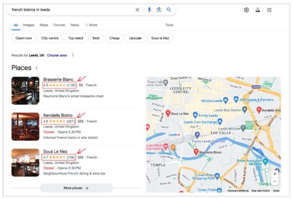This screenshot has height=199, width=293.
Task: Open Sous Le Nez photo thumbnail
Action: click(x=25, y=163)
